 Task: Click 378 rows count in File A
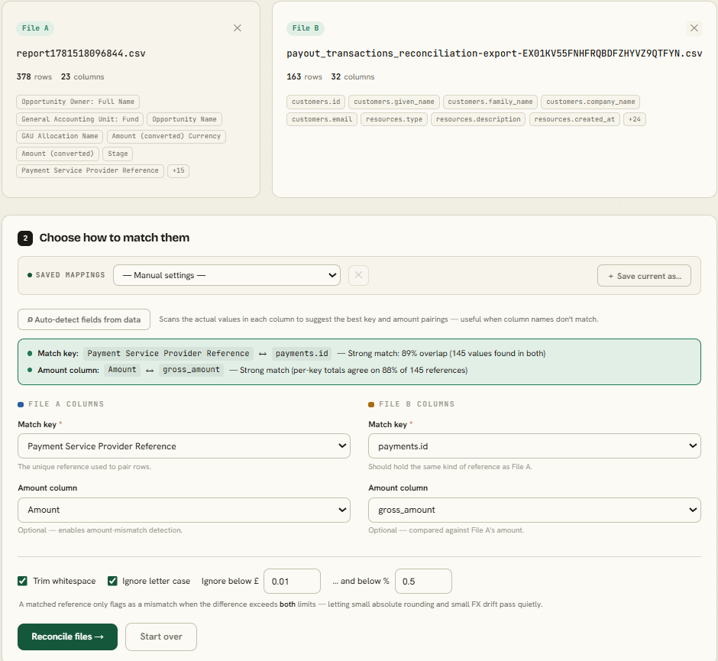click(x=34, y=76)
